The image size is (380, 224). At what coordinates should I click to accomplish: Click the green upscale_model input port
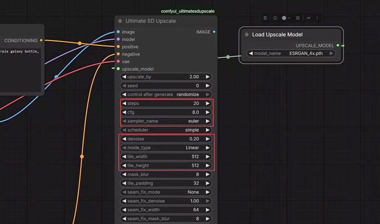click(118, 69)
